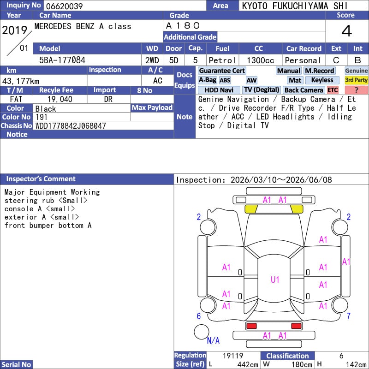Select the ABS equipment badge
Viewport: 369px width, 369px height.
[225, 80]
